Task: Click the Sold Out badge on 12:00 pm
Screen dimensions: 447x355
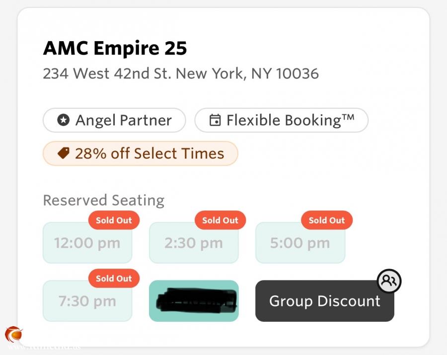Action: pyautogui.click(x=114, y=220)
